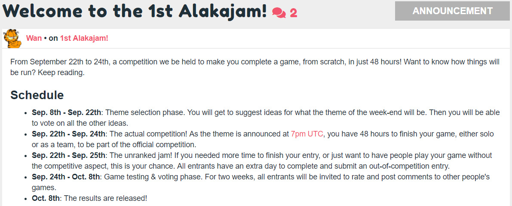Viewport: 512px width, 206px height.
Task: Click bold text Sep. 22th - Sep. 25th
Action: [x=69, y=155]
